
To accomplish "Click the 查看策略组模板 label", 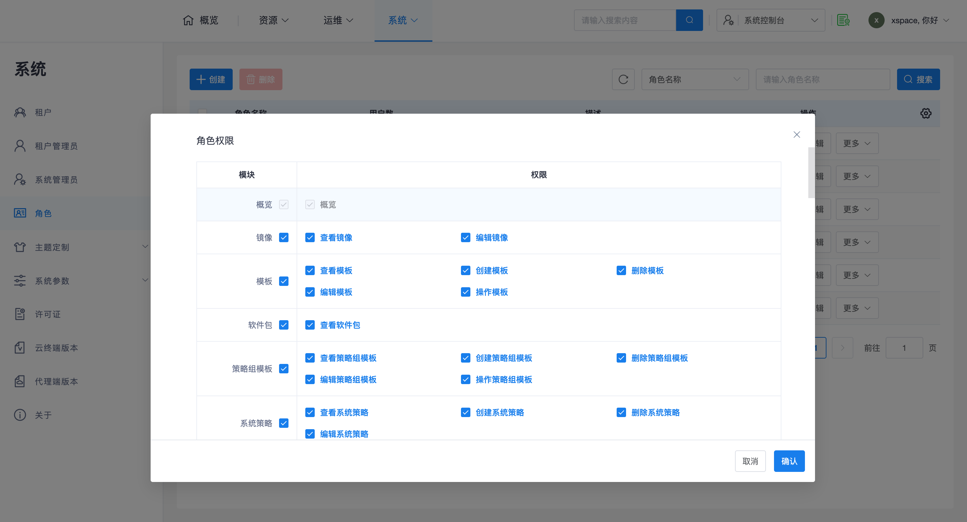I will (x=348, y=358).
